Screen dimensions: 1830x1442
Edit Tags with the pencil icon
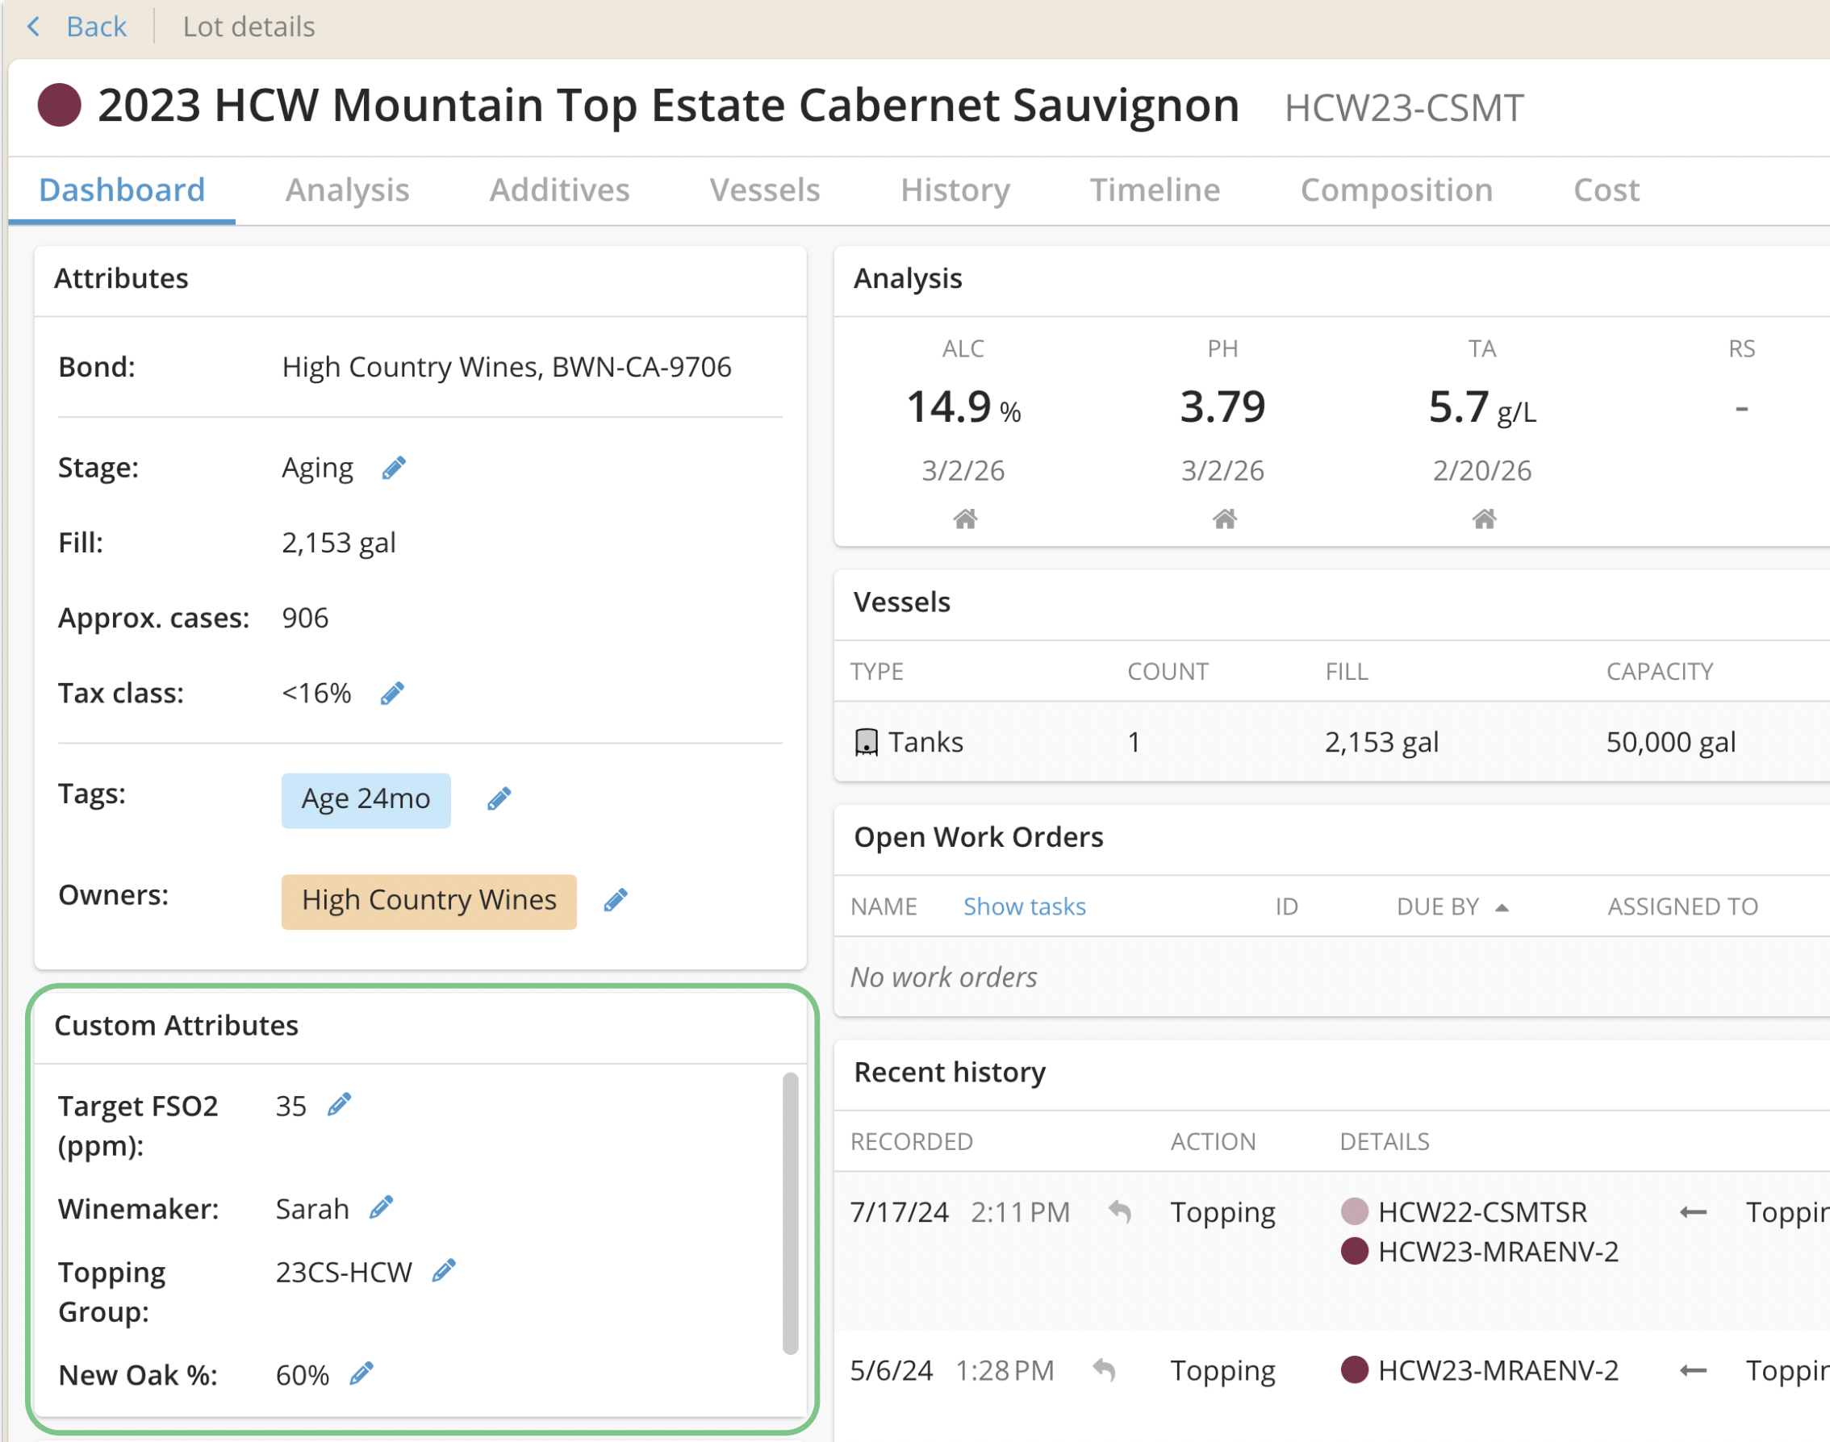coord(499,798)
